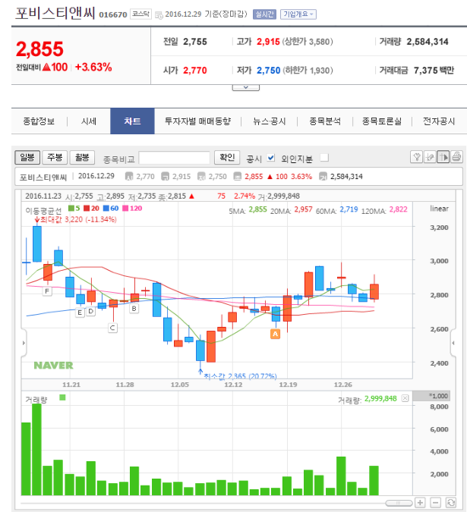Click the 120MA value 2,822

coord(398,210)
